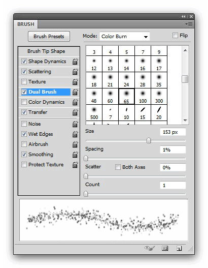Image resolution: width=208 pixels, height=268 pixels.
Task: Switch to the BRUSH panel tab
Action: [x=26, y=24]
